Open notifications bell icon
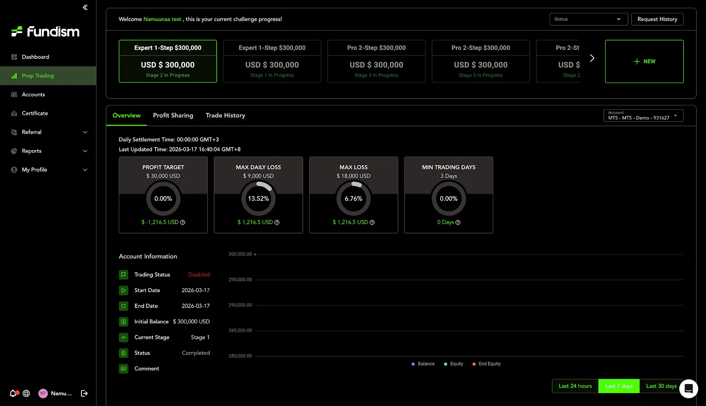The height and width of the screenshot is (406, 706). pyautogui.click(x=13, y=393)
